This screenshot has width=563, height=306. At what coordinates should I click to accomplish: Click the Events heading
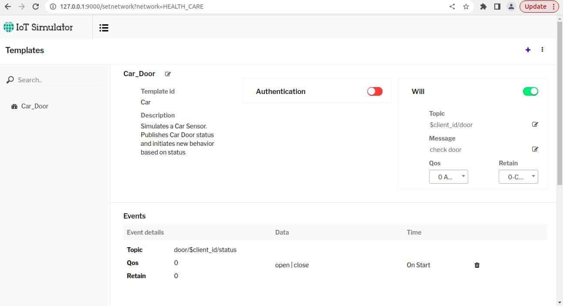135,216
